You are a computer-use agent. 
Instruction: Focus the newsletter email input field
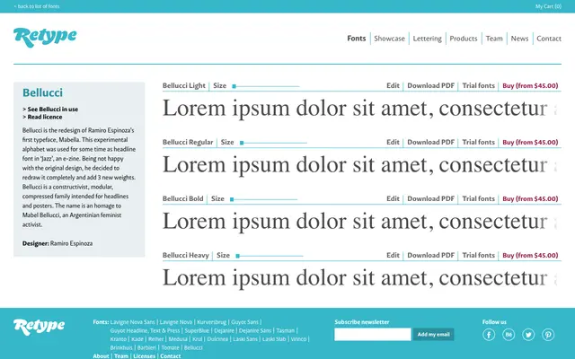(x=373, y=335)
